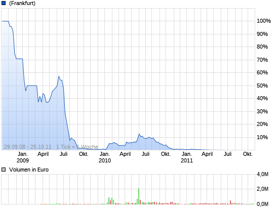
Task: Click the 50% price axis label
Action: coord(262,86)
